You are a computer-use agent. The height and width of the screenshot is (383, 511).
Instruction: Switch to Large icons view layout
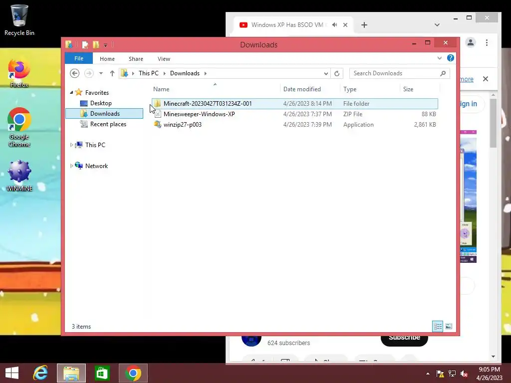point(449,326)
